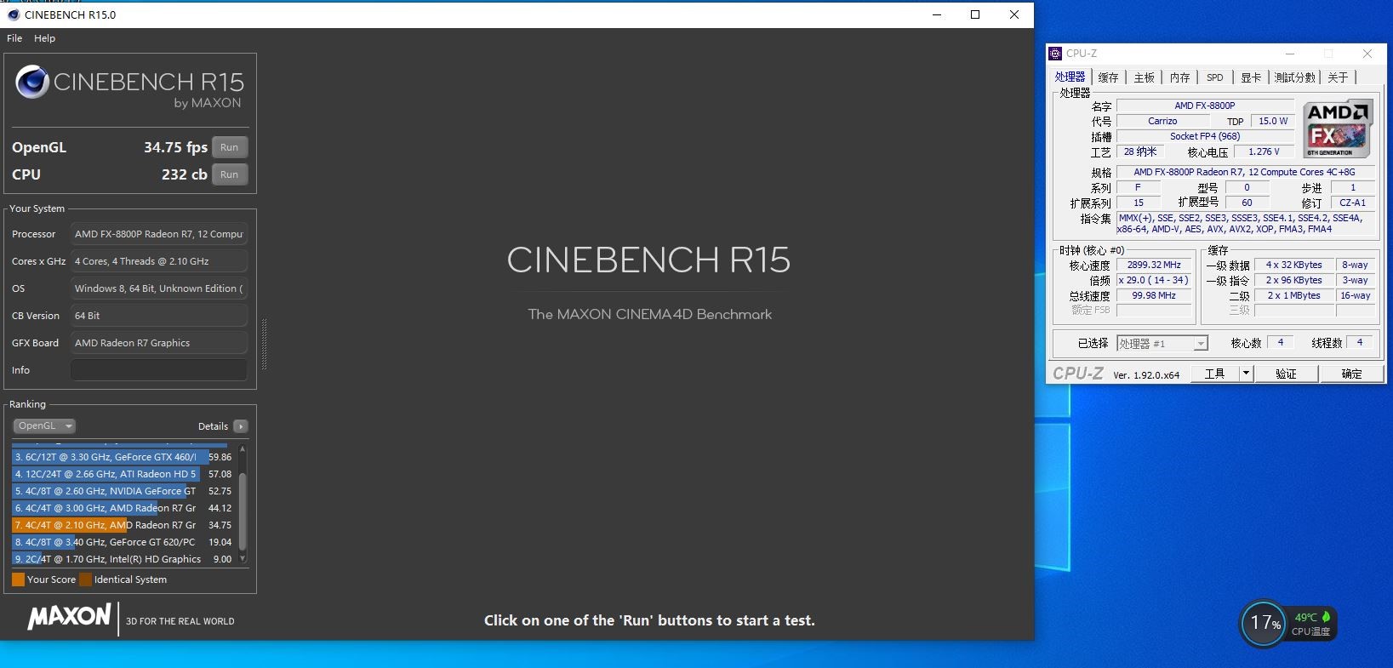This screenshot has height=668, width=1393.
Task: Click the bus speed 99.98 MHz value
Action: [1154, 296]
